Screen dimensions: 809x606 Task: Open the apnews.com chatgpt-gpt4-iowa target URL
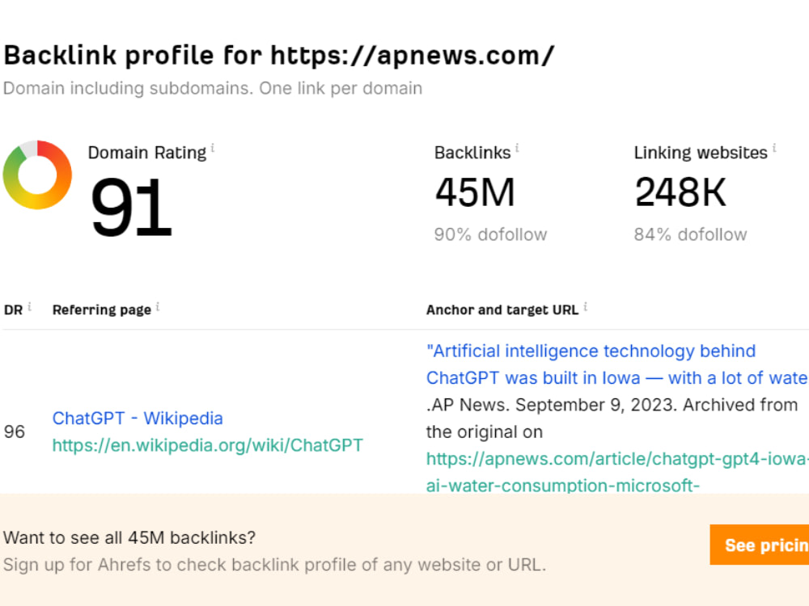[617, 472]
